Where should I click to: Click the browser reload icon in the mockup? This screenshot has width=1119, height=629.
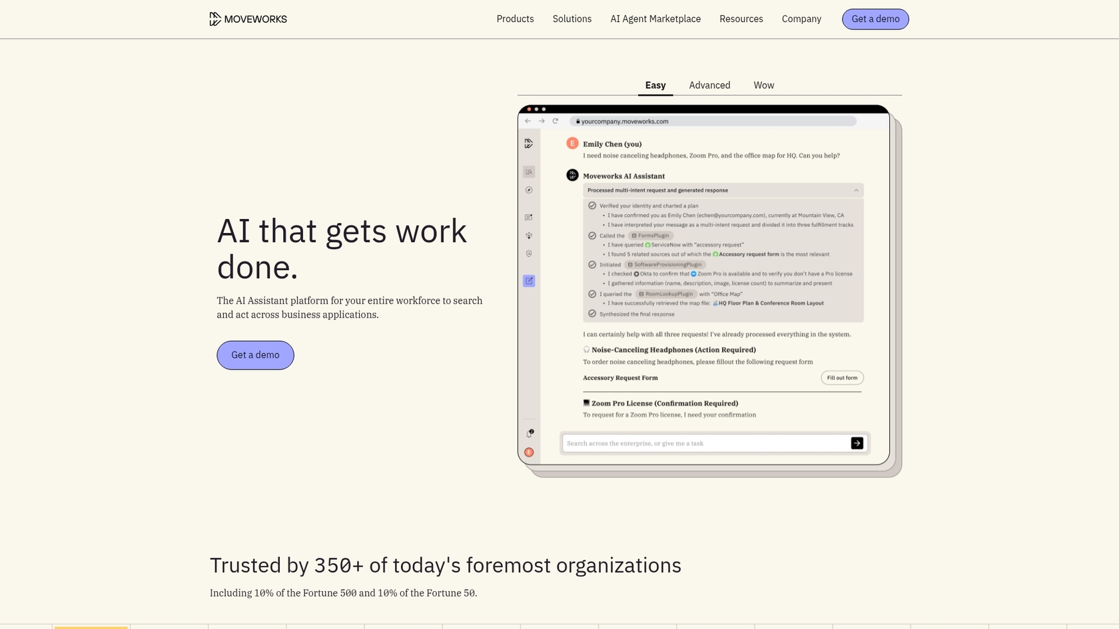tap(556, 120)
